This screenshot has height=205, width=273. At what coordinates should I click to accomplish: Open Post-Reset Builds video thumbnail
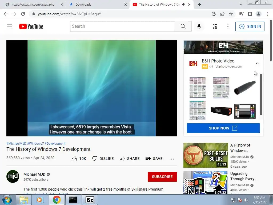pos(206,155)
